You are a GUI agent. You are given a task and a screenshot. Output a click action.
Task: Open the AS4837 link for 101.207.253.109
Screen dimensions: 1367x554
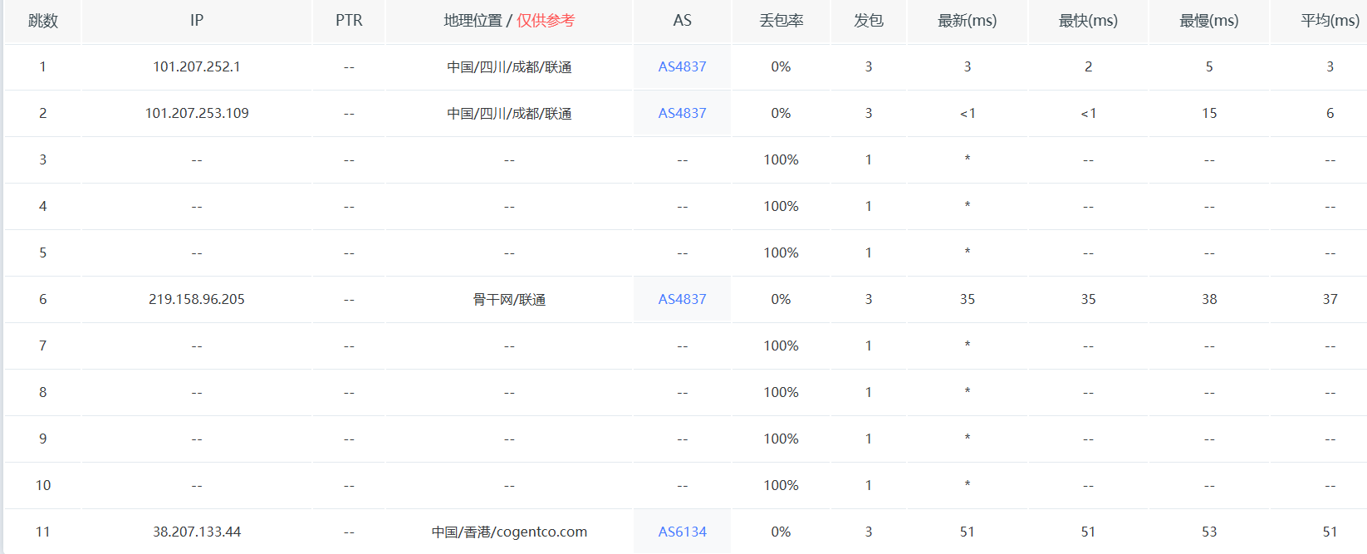682,113
